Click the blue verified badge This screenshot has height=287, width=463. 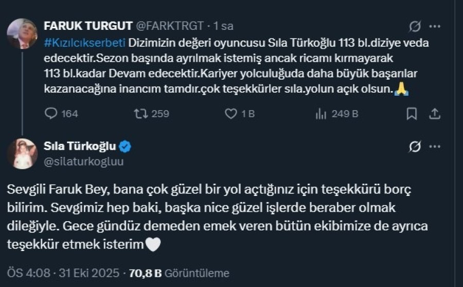coord(125,148)
